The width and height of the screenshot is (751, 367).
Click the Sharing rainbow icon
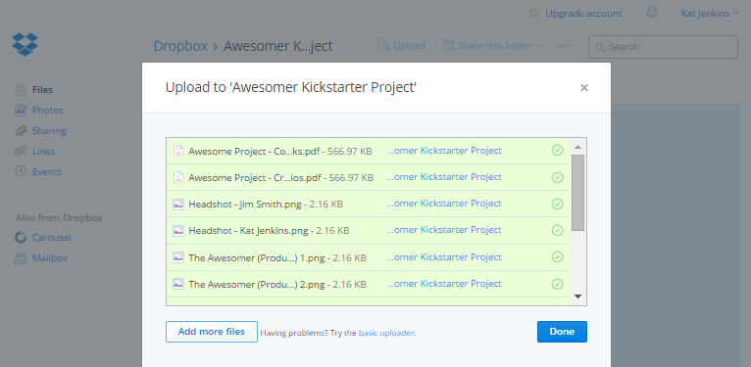coord(21,130)
